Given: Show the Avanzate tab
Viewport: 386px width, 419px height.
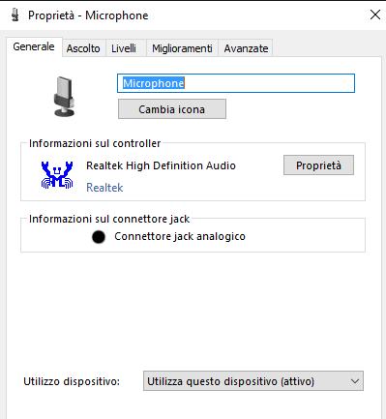Looking at the screenshot, I should click(246, 48).
